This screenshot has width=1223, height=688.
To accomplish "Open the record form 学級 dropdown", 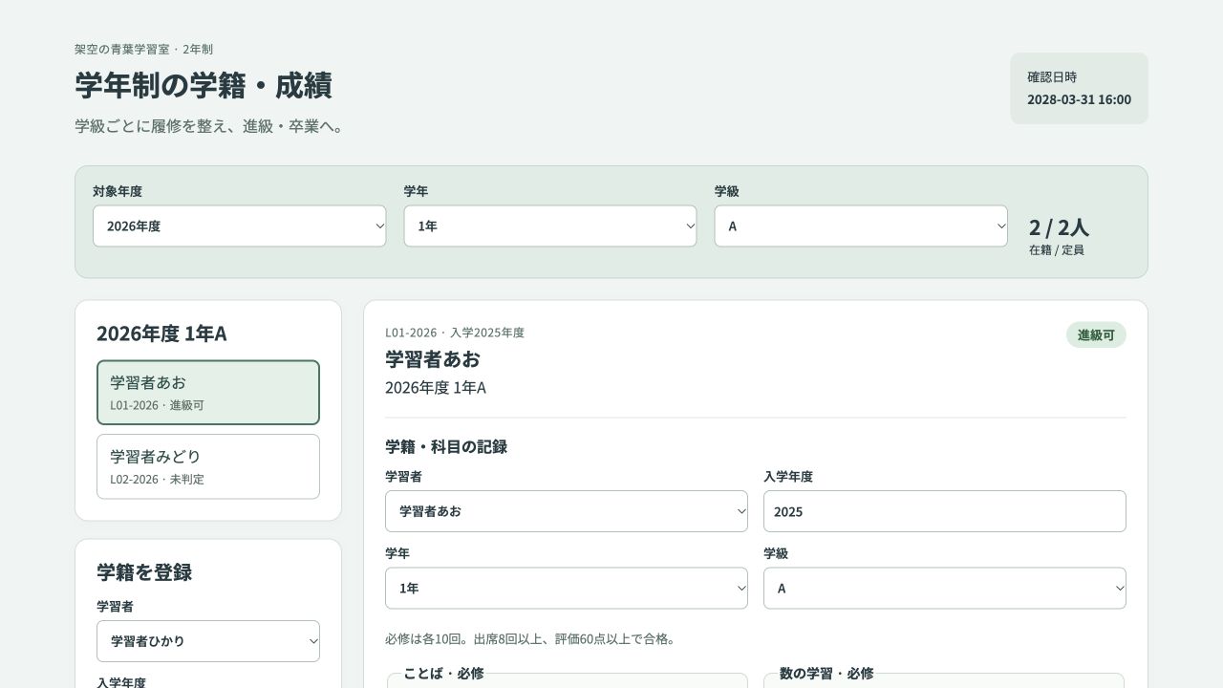I will tap(945, 589).
